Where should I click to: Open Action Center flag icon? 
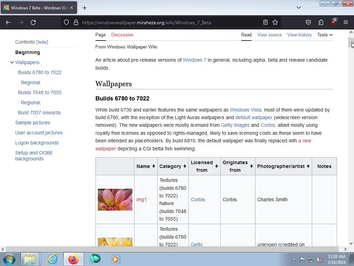coord(302,259)
